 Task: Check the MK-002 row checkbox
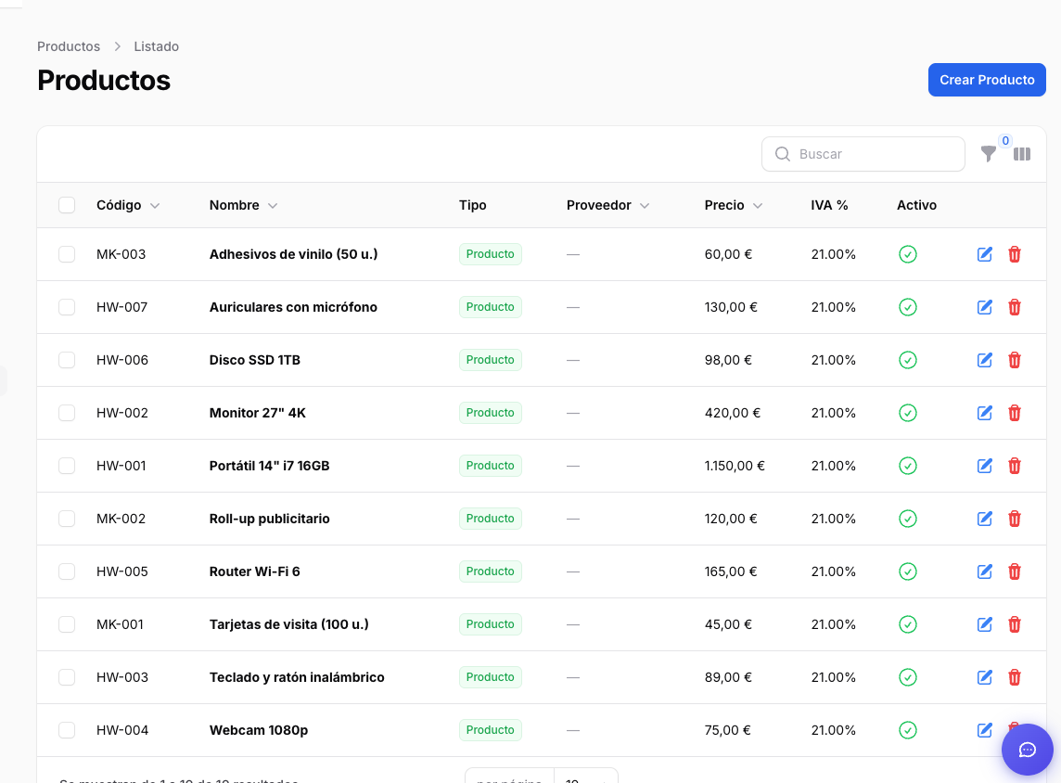pos(67,519)
